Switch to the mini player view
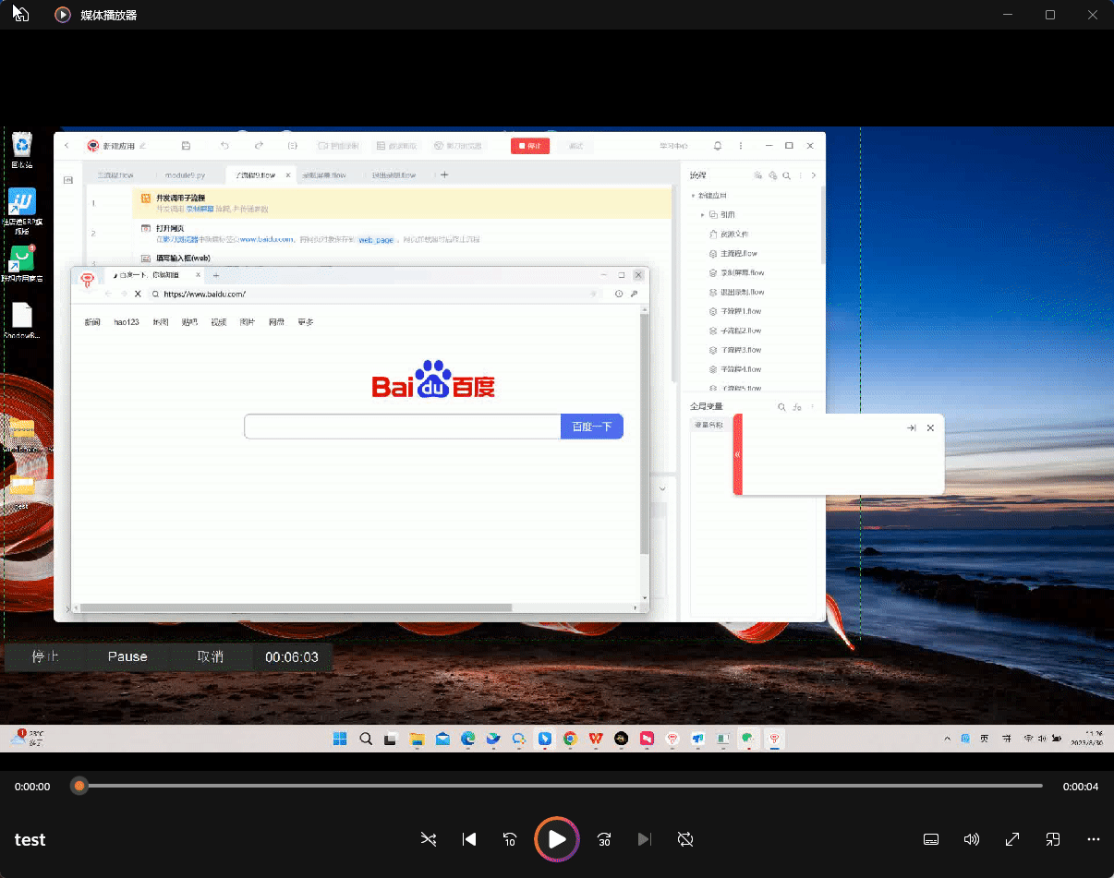 coord(1053,839)
